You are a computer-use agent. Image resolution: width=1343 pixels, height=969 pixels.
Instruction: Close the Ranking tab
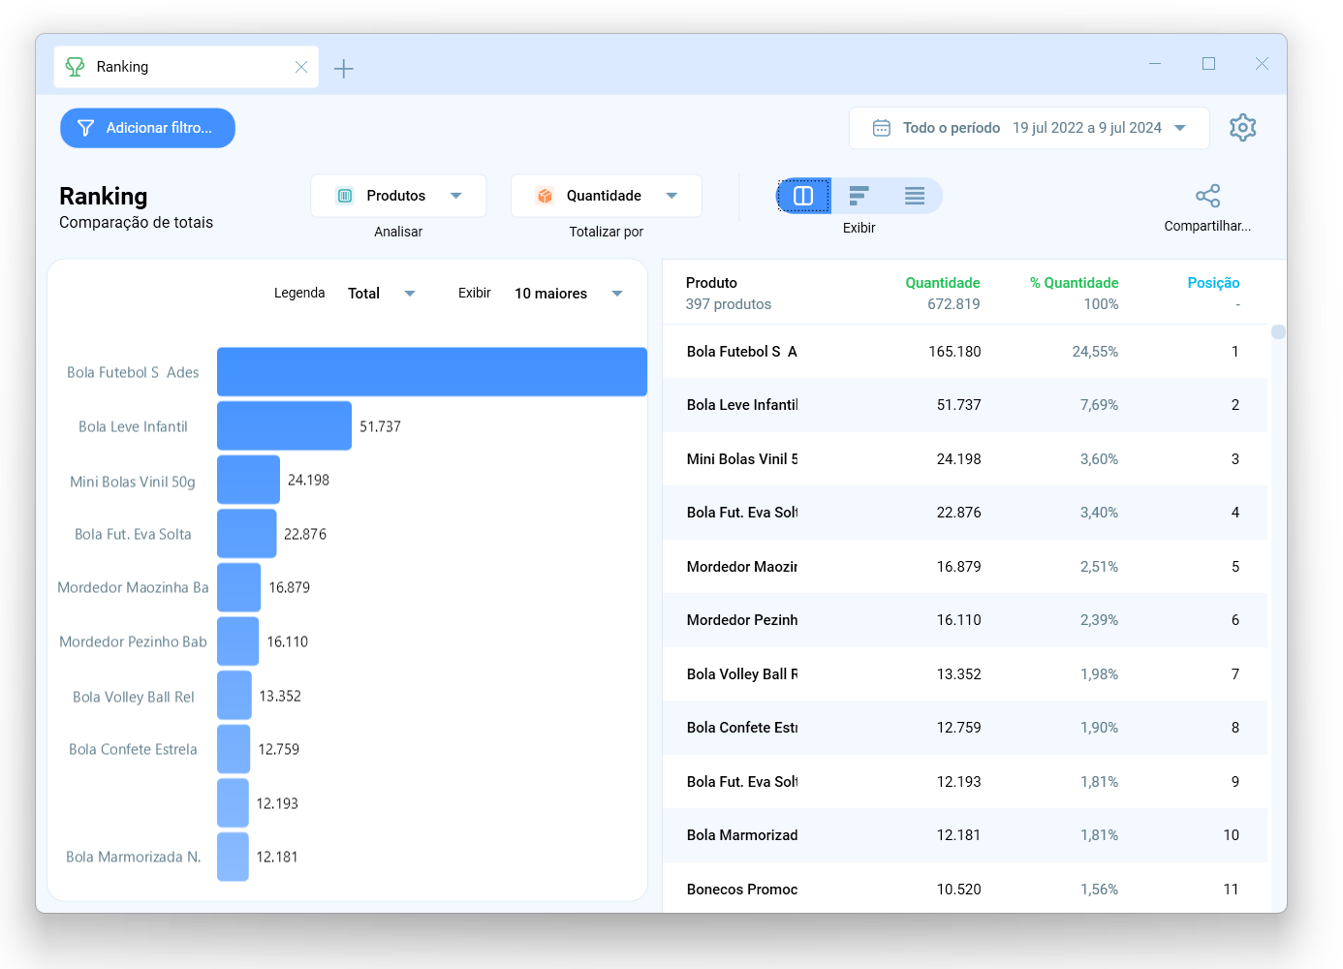tap(301, 67)
